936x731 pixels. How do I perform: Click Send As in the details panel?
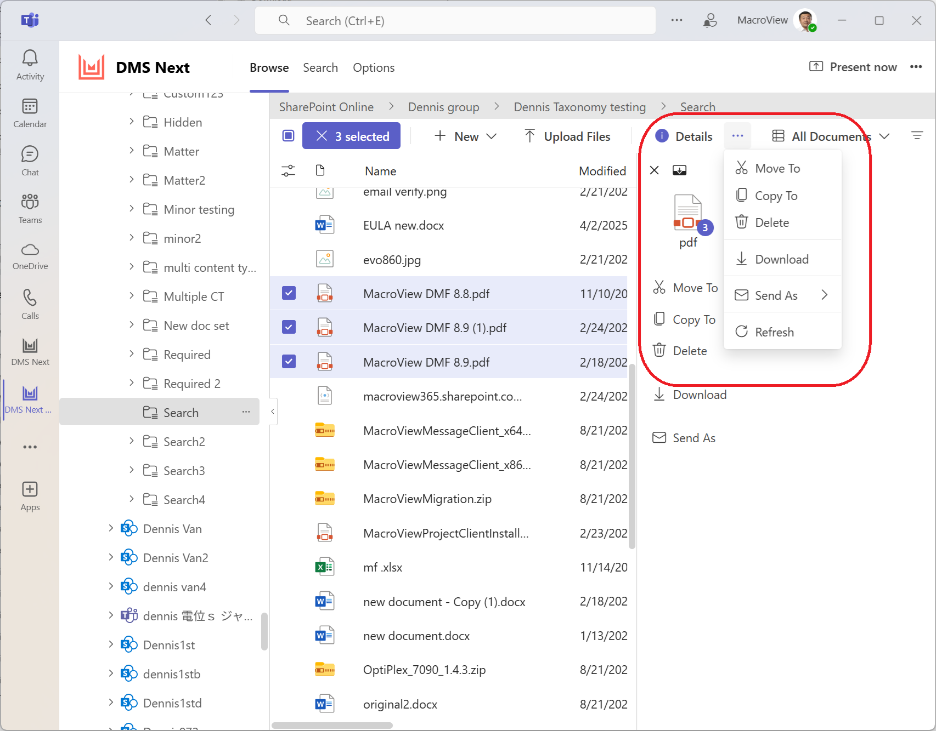684,437
